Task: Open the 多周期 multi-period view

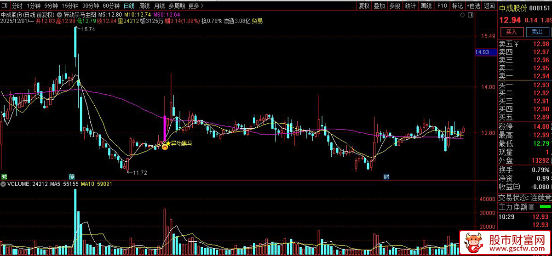Action: [x=177, y=6]
